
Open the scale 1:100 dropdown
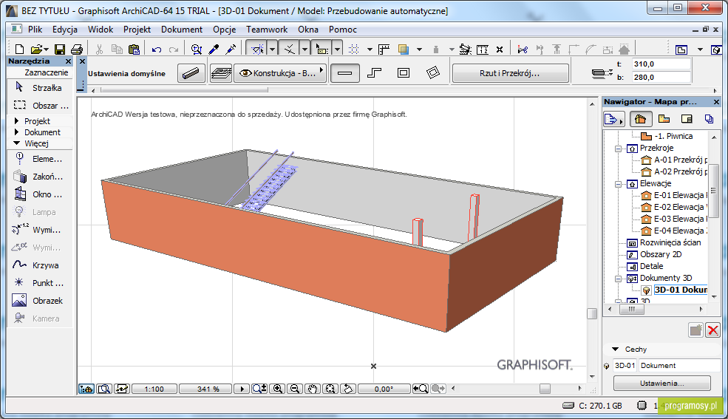154,389
